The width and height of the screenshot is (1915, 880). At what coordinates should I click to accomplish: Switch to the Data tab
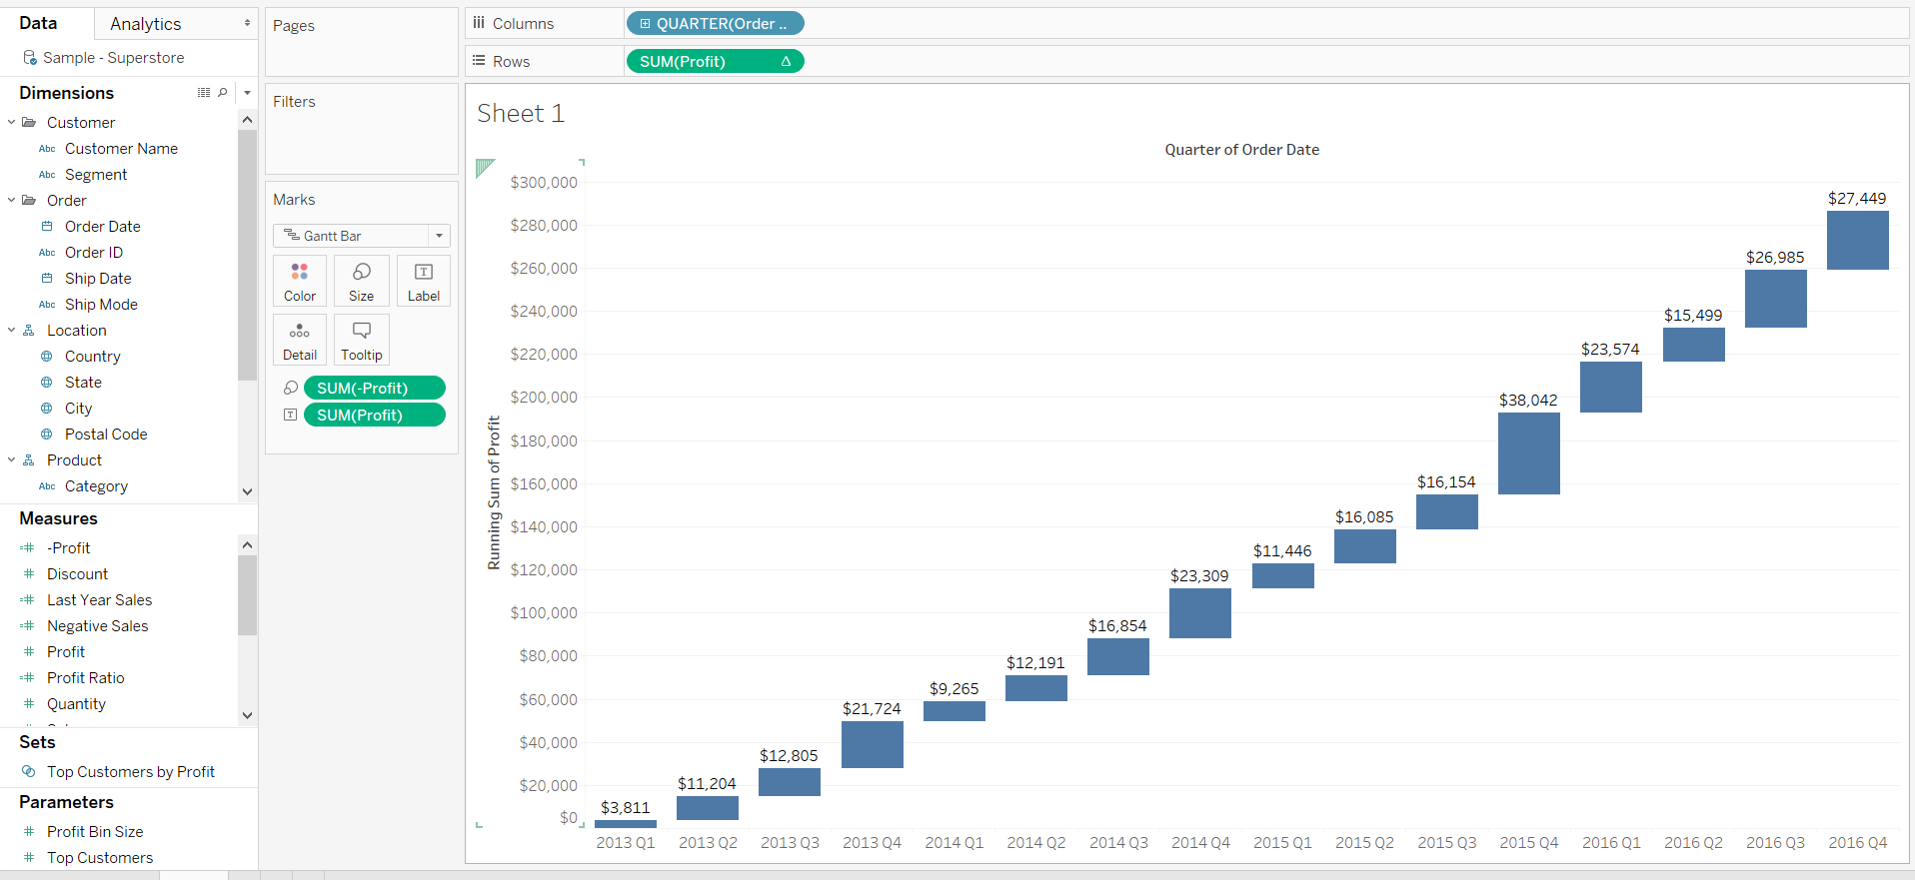38,23
